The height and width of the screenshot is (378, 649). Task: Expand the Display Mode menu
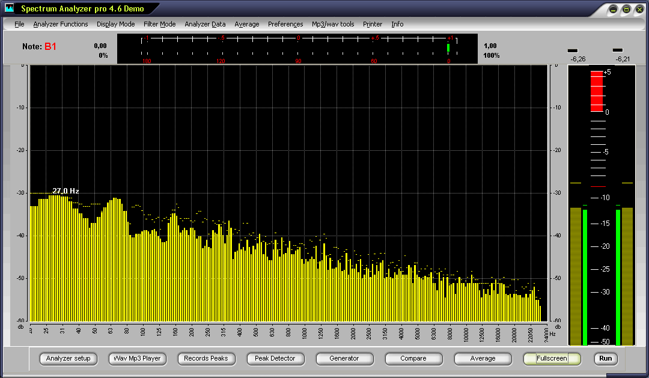115,24
